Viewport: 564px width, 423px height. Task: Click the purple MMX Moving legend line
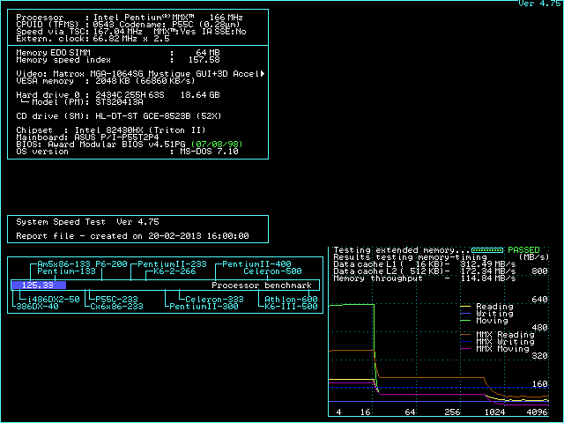[467, 349]
